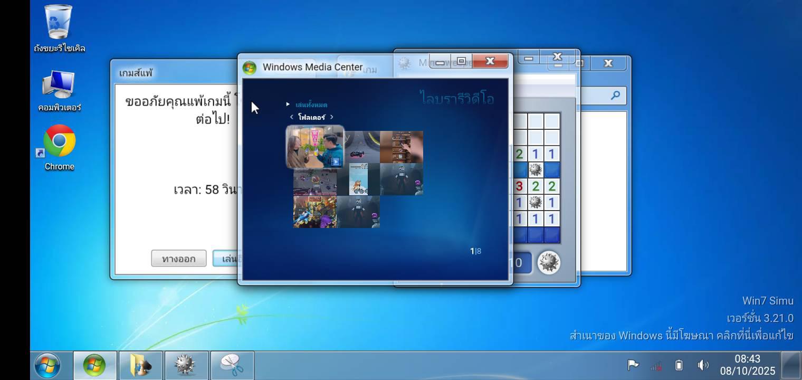Screen dimensions: 802x380
Task: Play all videos with เล่นทั้งหมด
Action: (311, 104)
